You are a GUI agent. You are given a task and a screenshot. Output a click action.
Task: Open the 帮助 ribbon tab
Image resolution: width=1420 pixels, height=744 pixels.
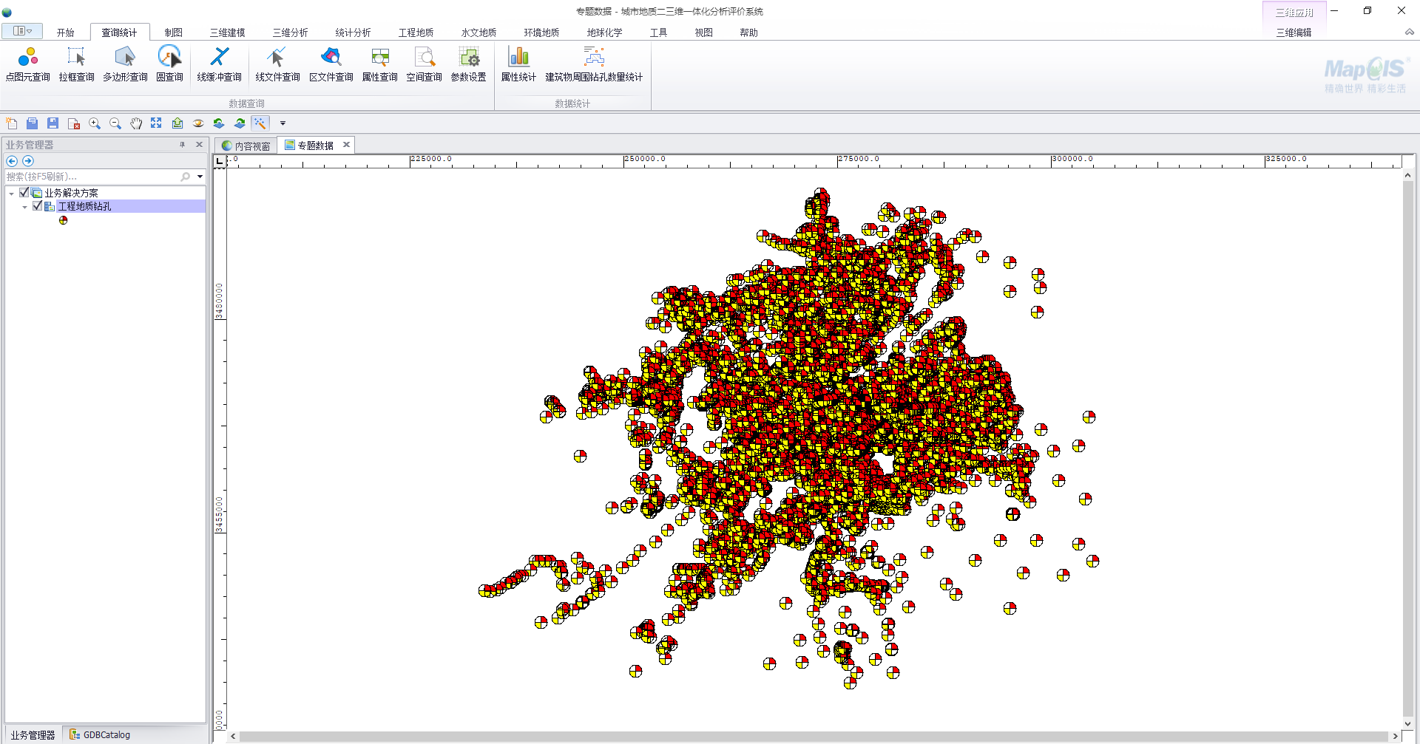pyautogui.click(x=748, y=33)
